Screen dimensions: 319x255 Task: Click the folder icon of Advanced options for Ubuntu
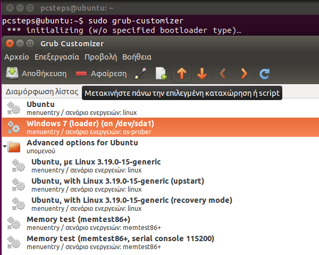(14, 146)
